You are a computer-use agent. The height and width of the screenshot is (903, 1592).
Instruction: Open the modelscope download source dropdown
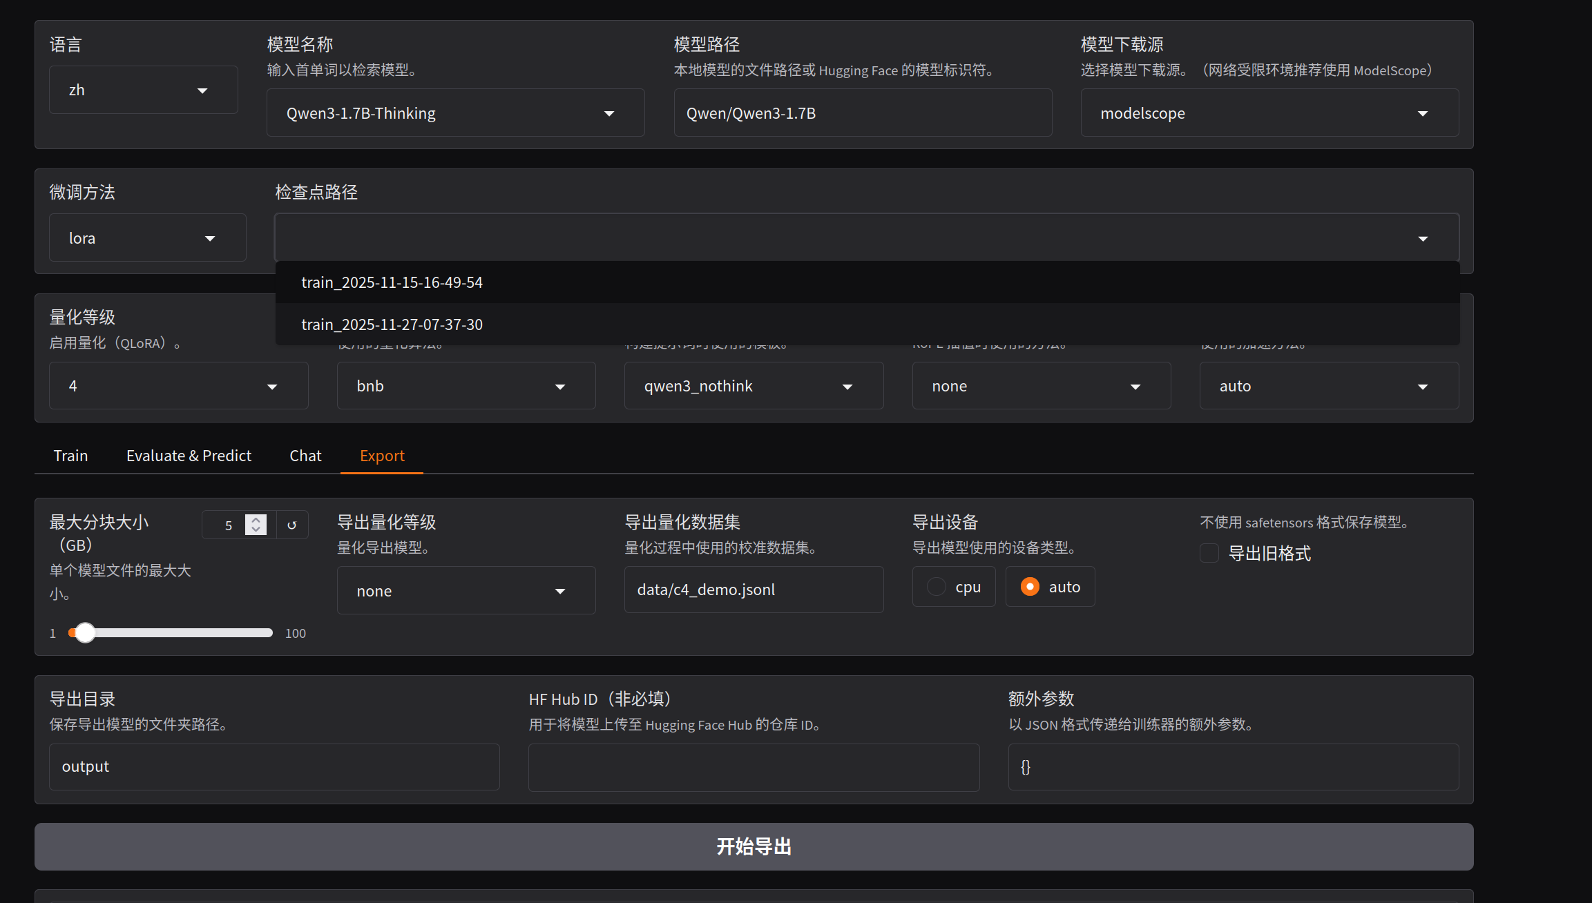click(x=1422, y=113)
